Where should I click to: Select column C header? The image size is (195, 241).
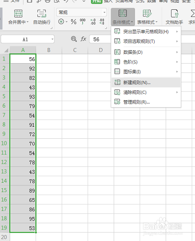[x=75, y=50]
